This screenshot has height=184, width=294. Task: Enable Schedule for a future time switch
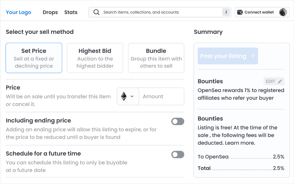click(x=178, y=155)
